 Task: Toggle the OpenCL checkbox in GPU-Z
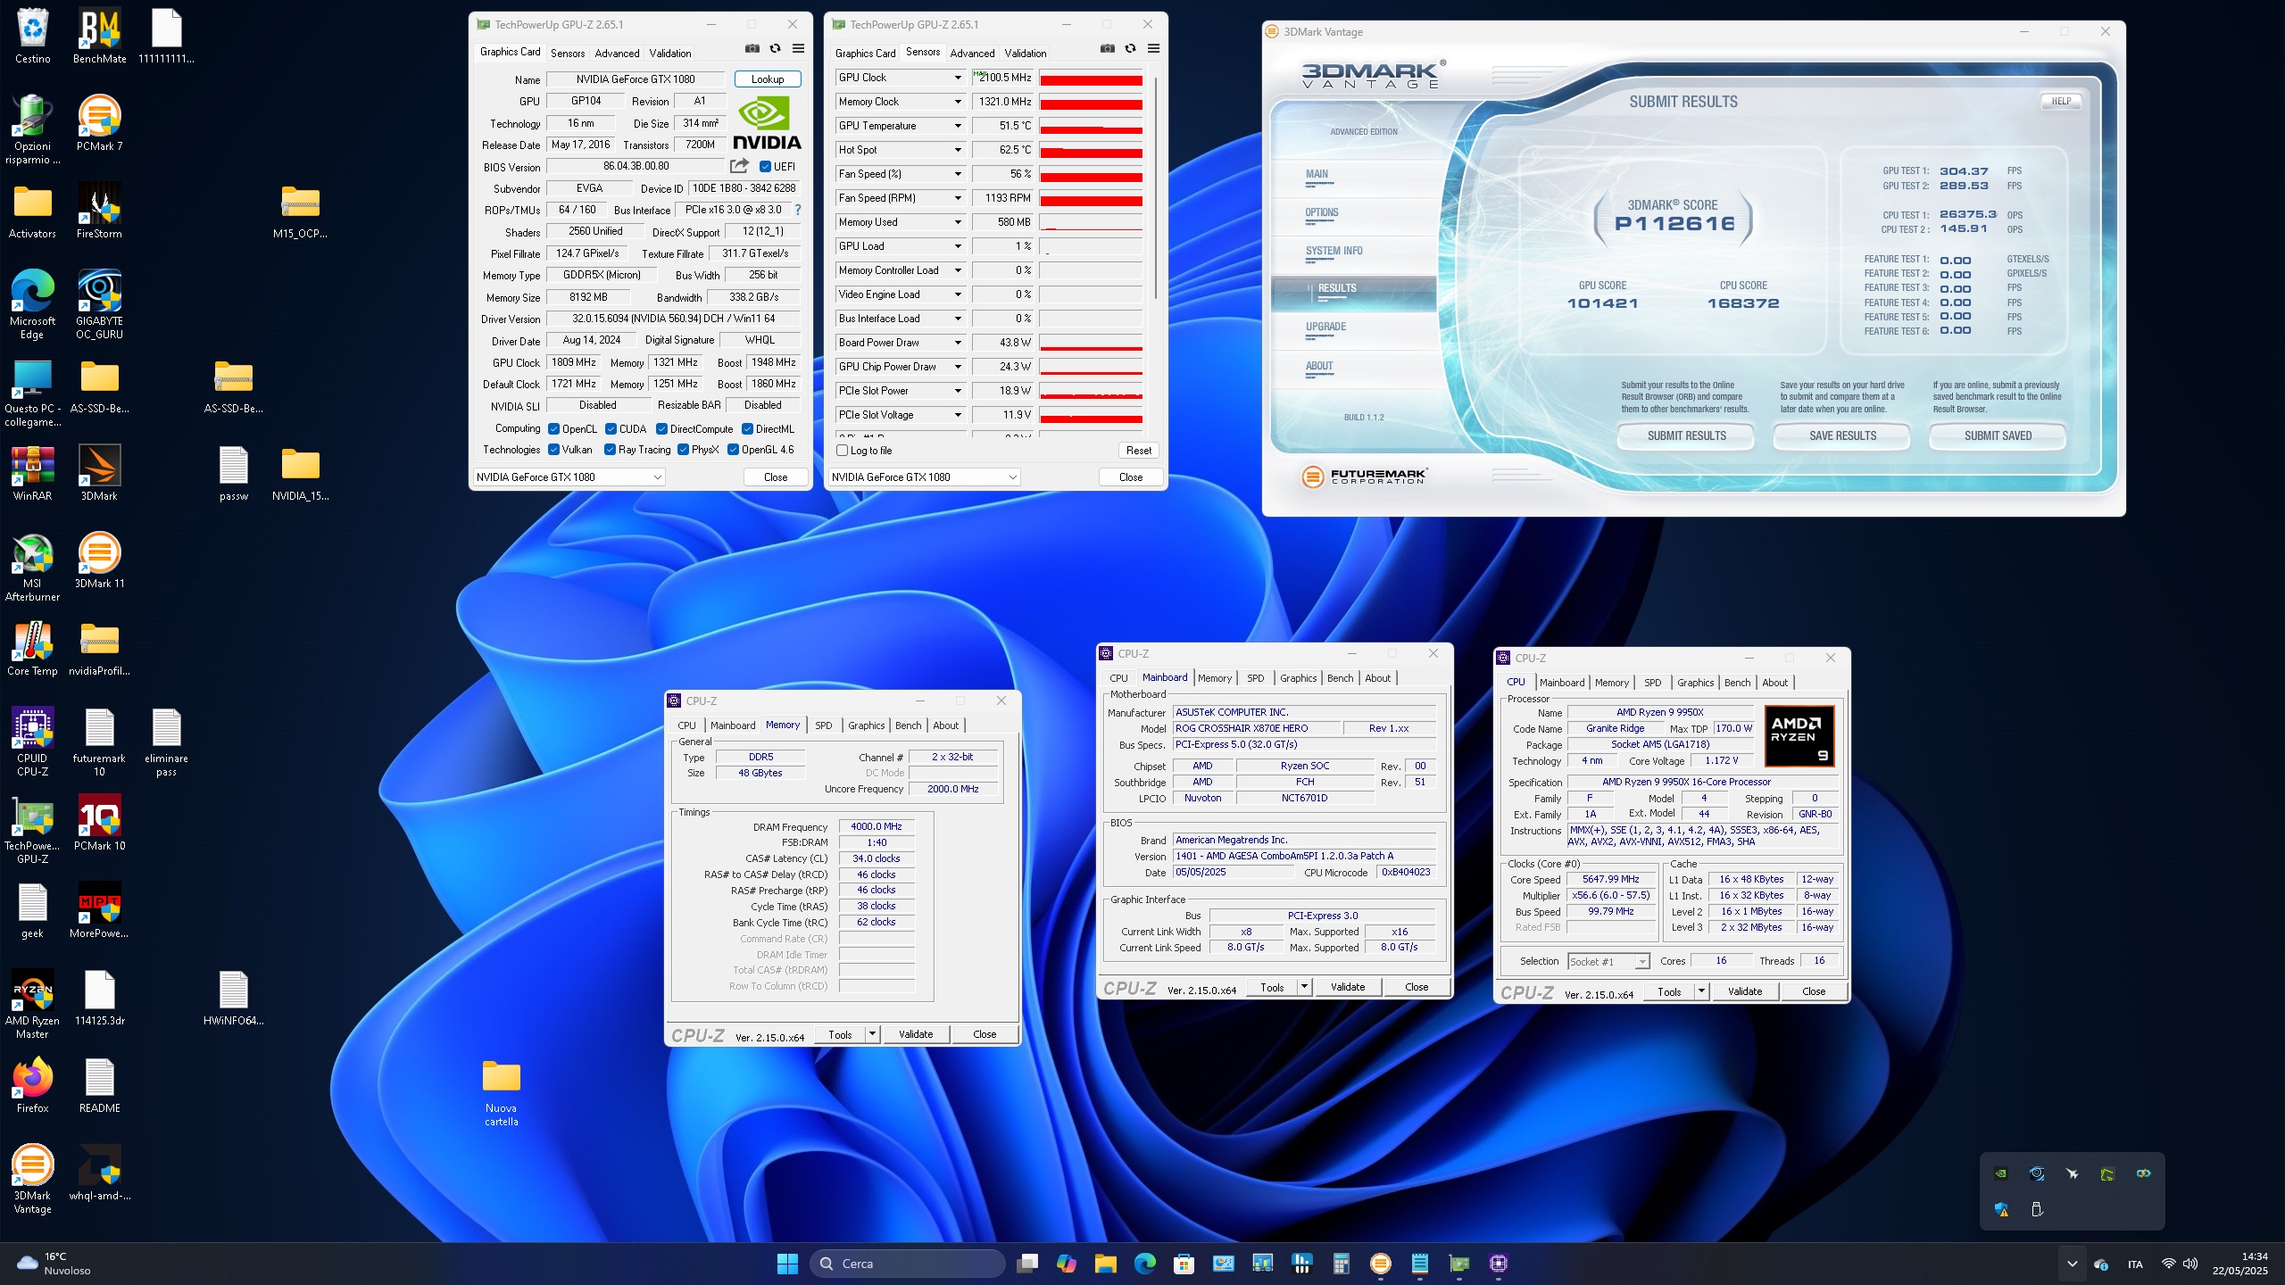(553, 429)
